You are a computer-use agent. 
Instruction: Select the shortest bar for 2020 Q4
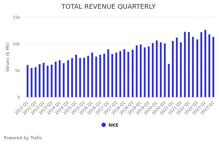[169, 81]
